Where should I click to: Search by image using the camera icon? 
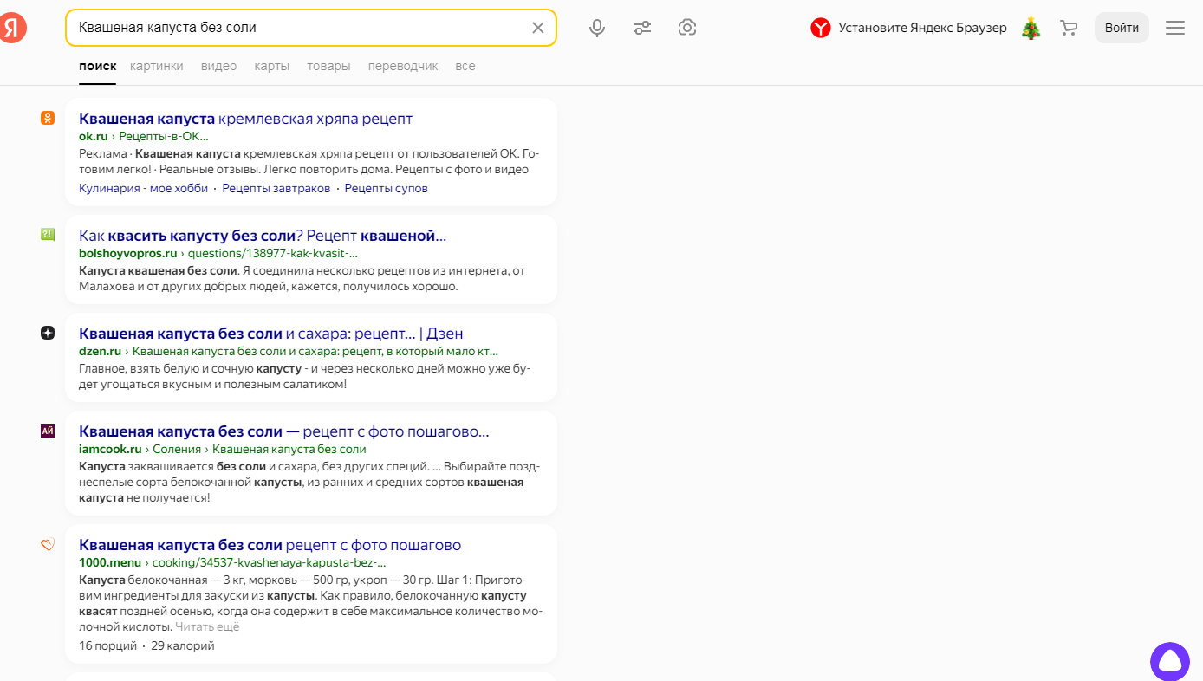[687, 28]
